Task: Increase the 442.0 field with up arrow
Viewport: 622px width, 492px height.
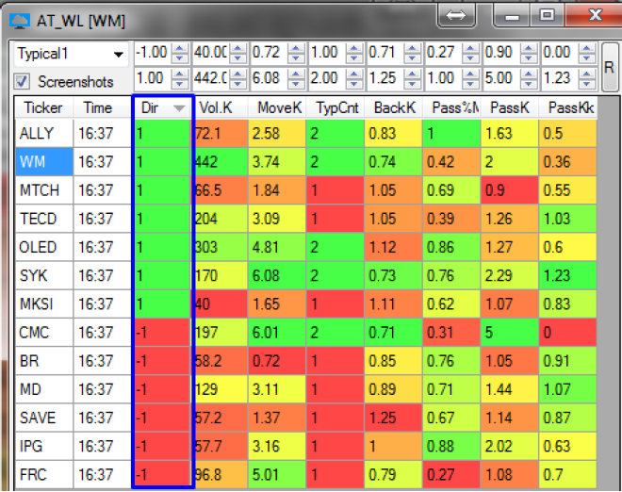Action: (x=238, y=74)
